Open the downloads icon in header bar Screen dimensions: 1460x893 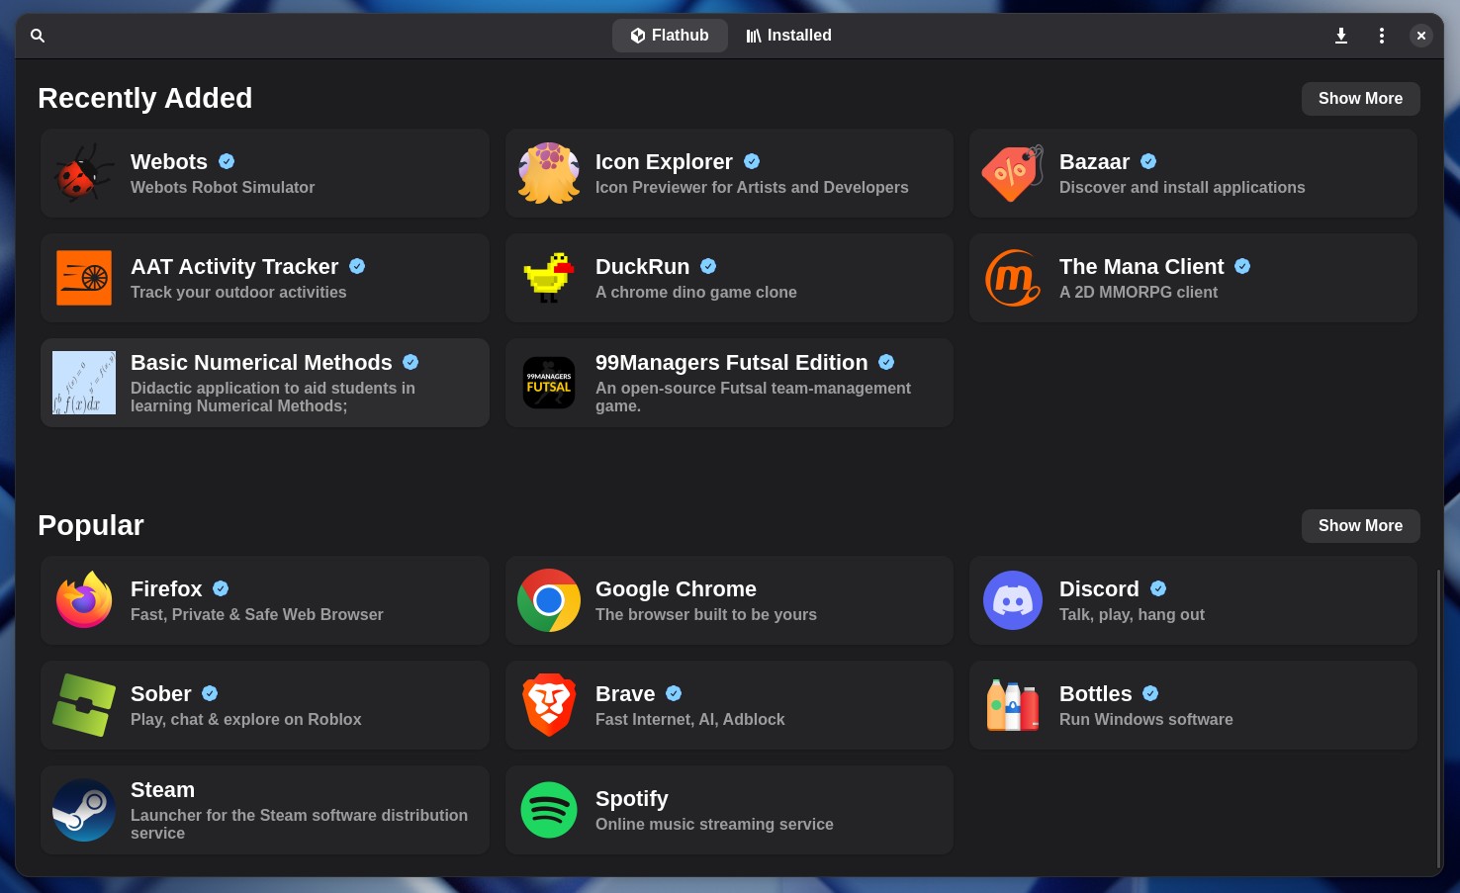click(x=1341, y=36)
